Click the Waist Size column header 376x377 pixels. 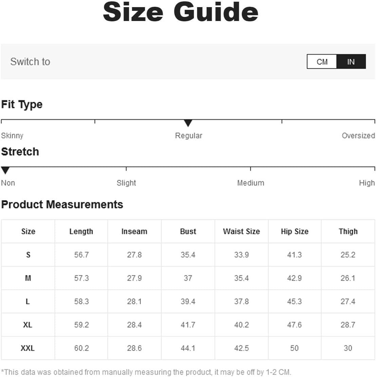[x=241, y=231]
